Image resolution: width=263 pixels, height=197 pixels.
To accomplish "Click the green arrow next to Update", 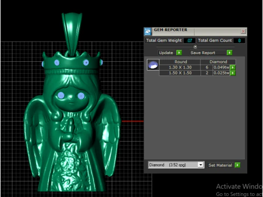I will (x=179, y=53).
